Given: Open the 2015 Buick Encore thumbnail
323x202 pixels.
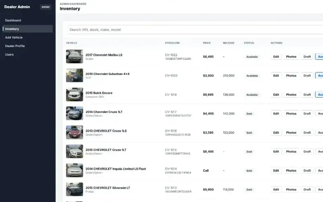Looking at the screenshot, I should tap(74, 94).
